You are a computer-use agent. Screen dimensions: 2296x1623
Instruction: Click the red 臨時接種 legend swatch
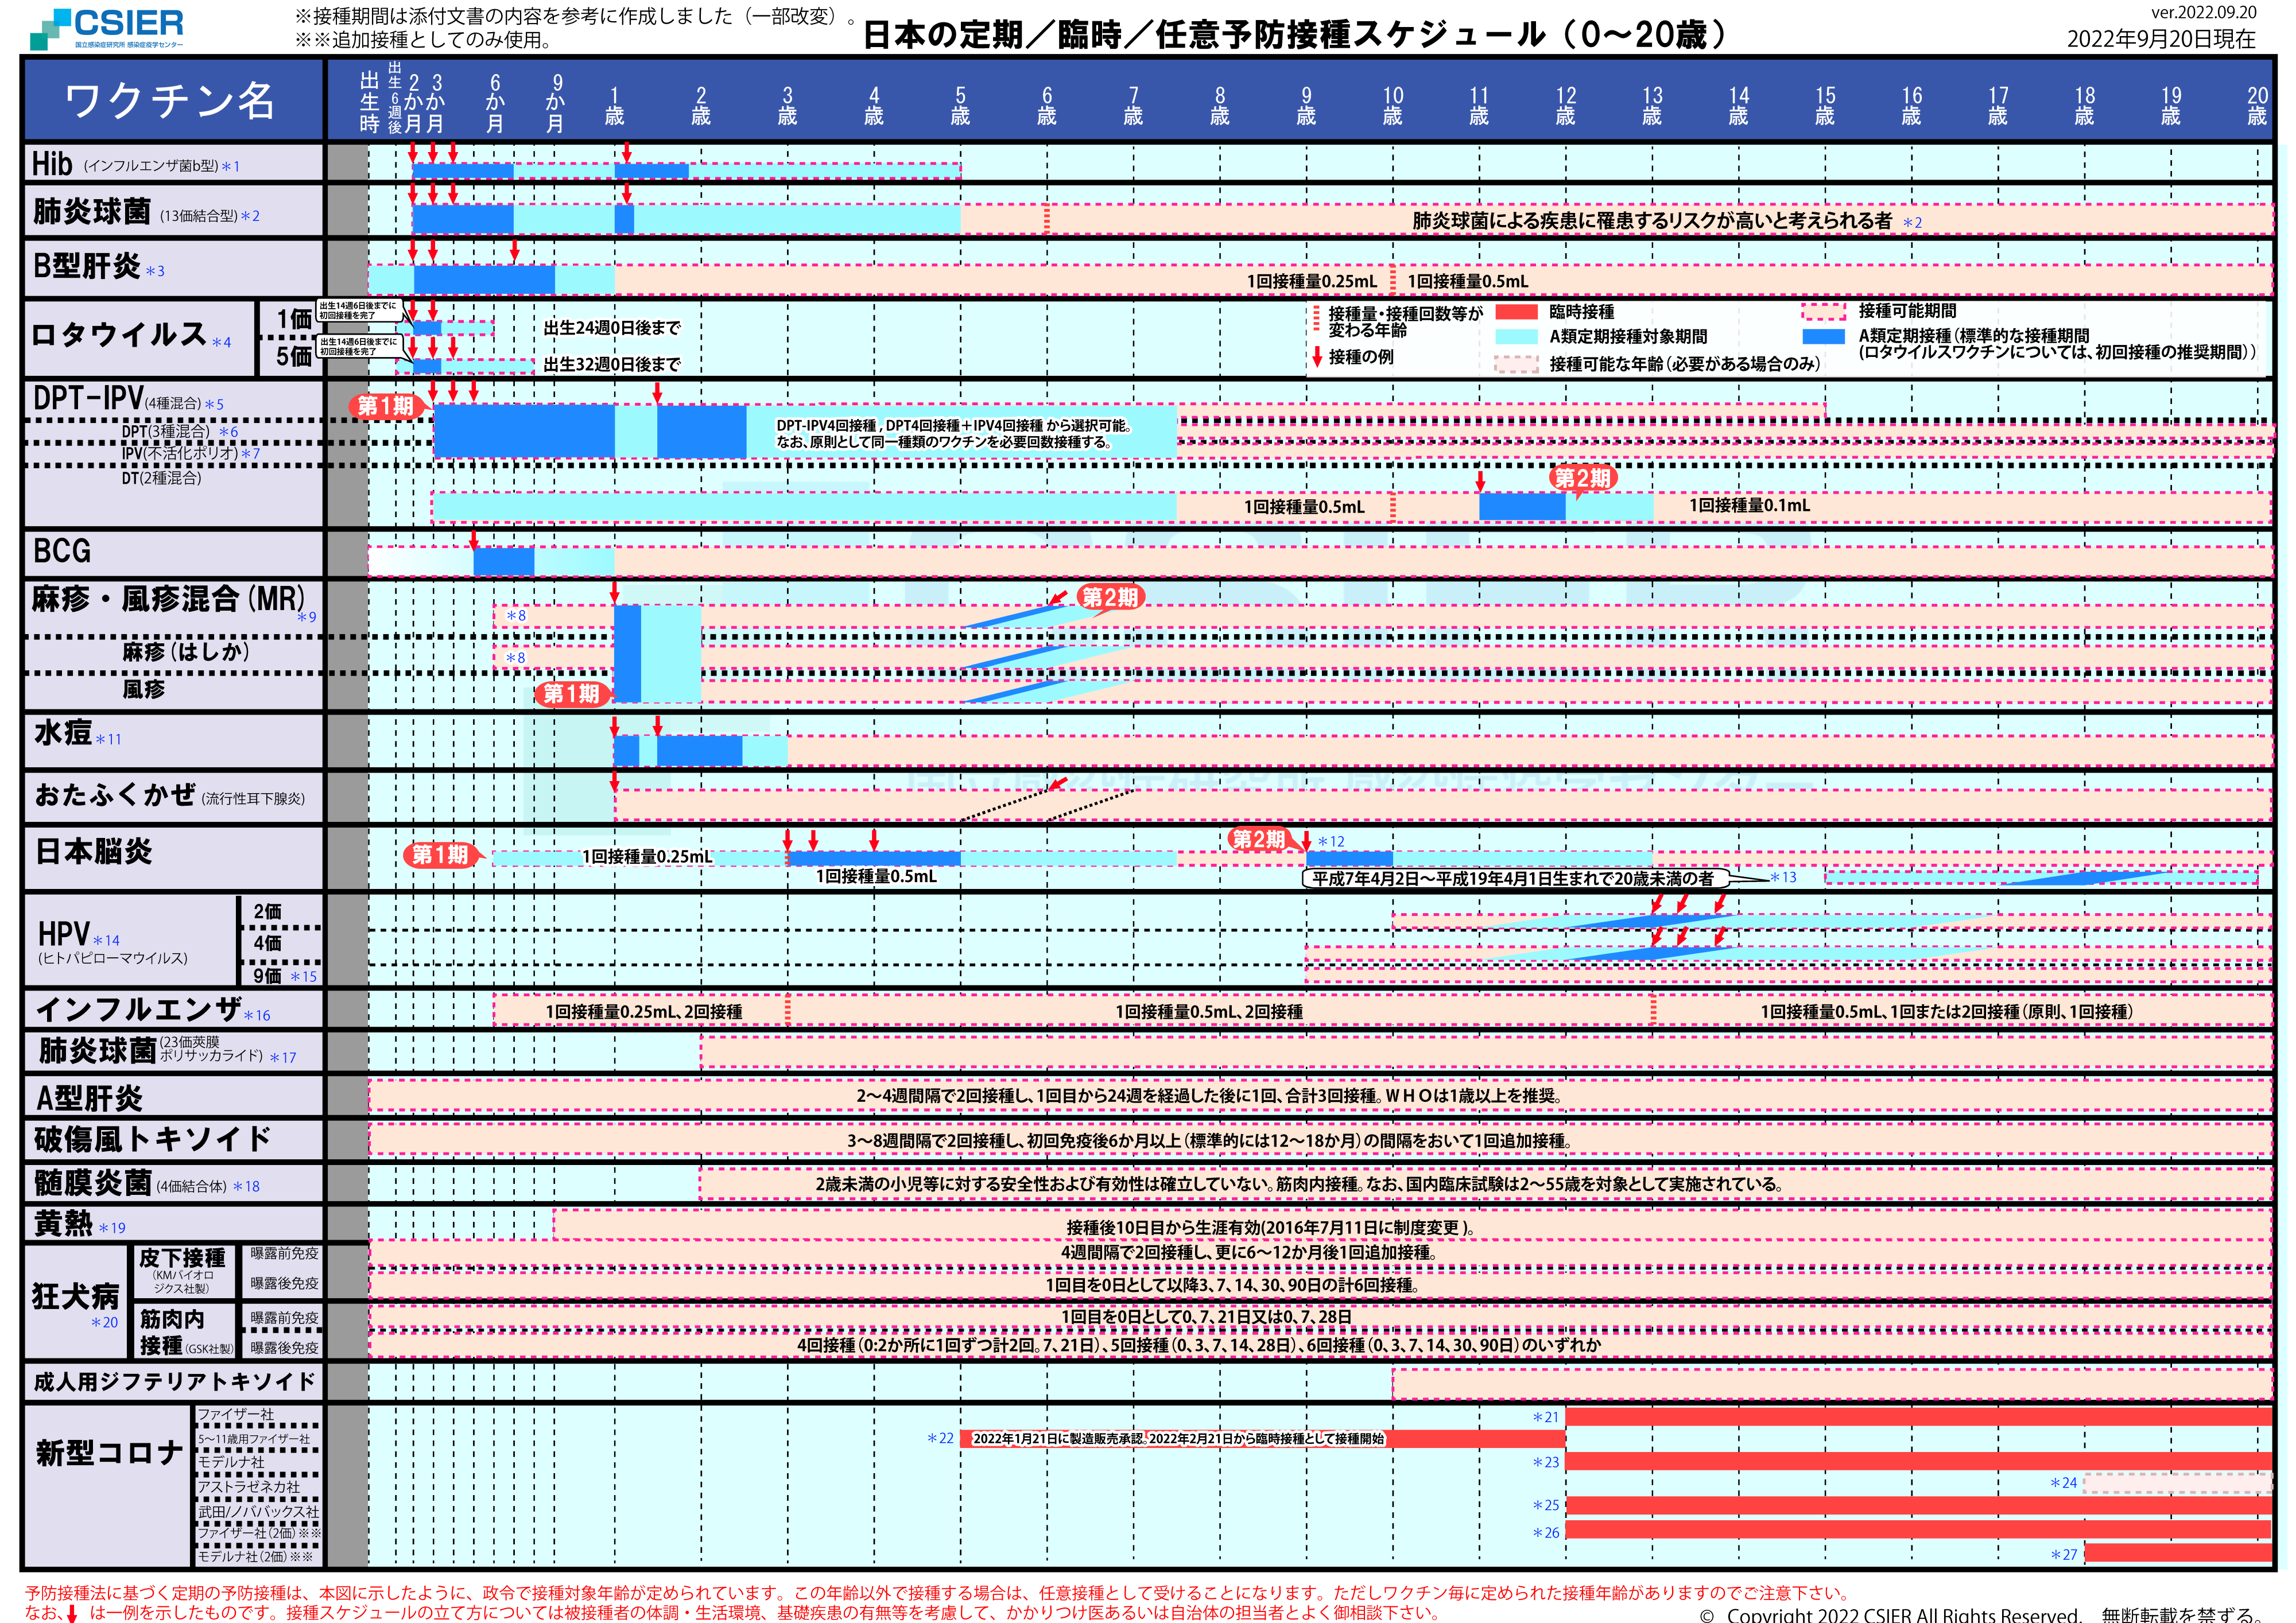pos(1516,312)
